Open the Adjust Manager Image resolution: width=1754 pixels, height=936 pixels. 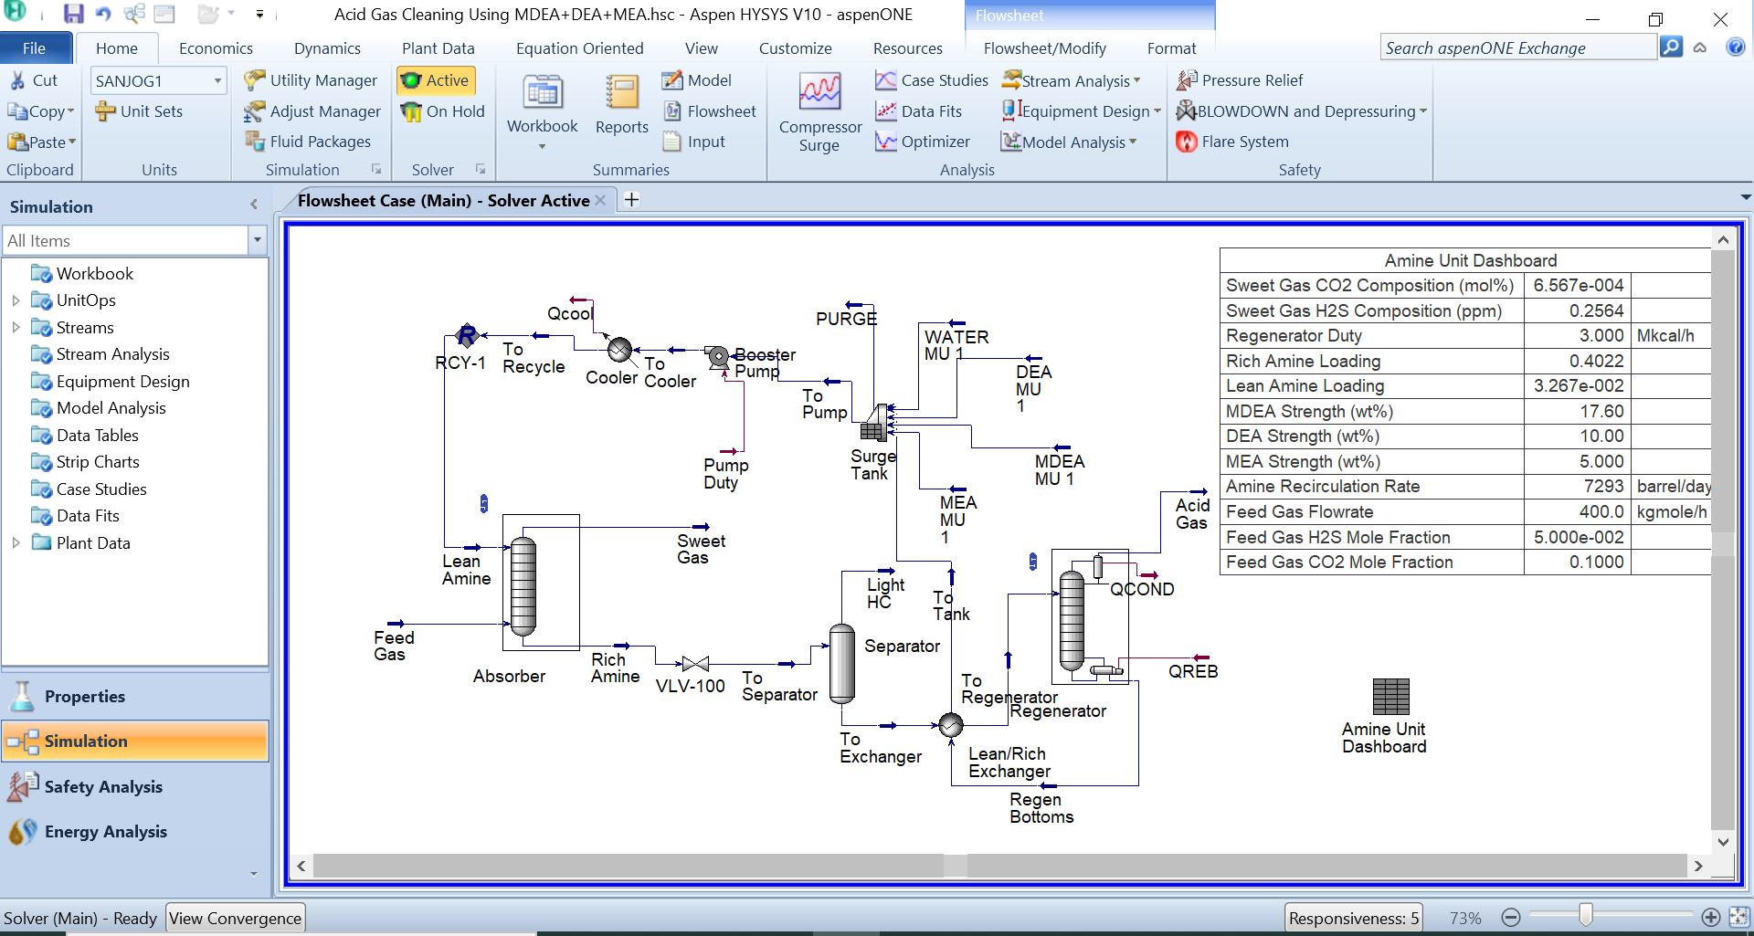[x=312, y=111]
